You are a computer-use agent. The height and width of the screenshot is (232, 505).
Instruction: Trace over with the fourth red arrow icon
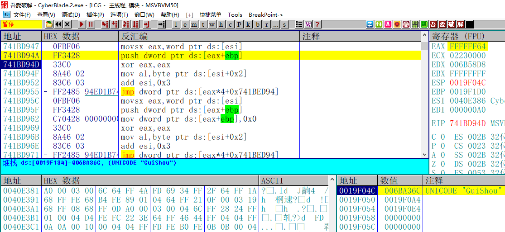point(135,24)
